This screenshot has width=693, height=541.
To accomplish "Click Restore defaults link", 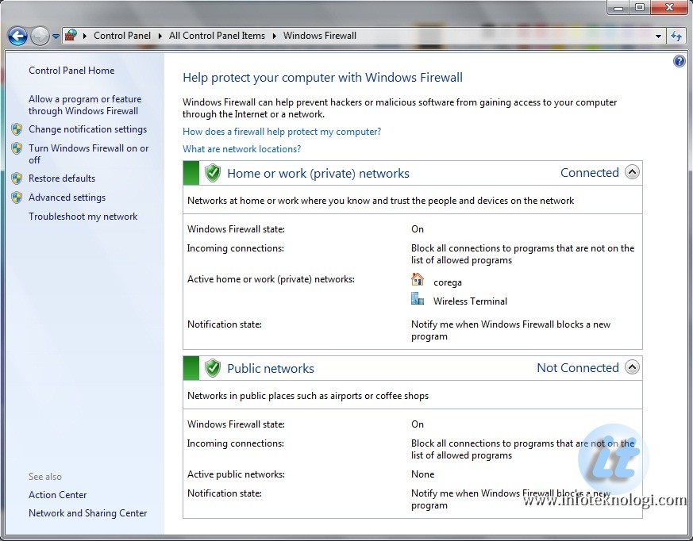I will click(62, 178).
